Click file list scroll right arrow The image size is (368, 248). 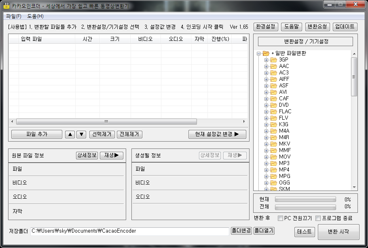[x=244, y=122]
